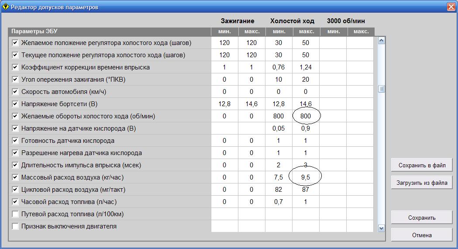This screenshot has width=458, height=249.
Task: Click the scrollbar down arrow
Action: tap(381, 228)
